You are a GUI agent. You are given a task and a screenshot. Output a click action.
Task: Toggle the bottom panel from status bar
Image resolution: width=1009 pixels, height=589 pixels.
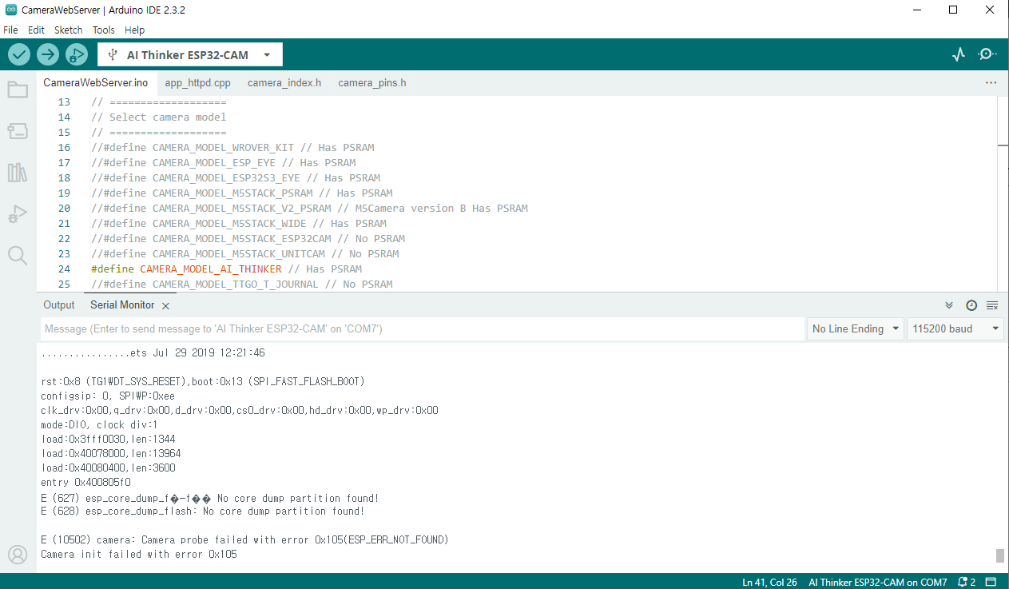tap(991, 582)
